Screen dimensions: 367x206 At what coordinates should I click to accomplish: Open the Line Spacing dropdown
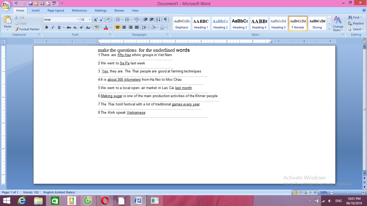pos(145,27)
